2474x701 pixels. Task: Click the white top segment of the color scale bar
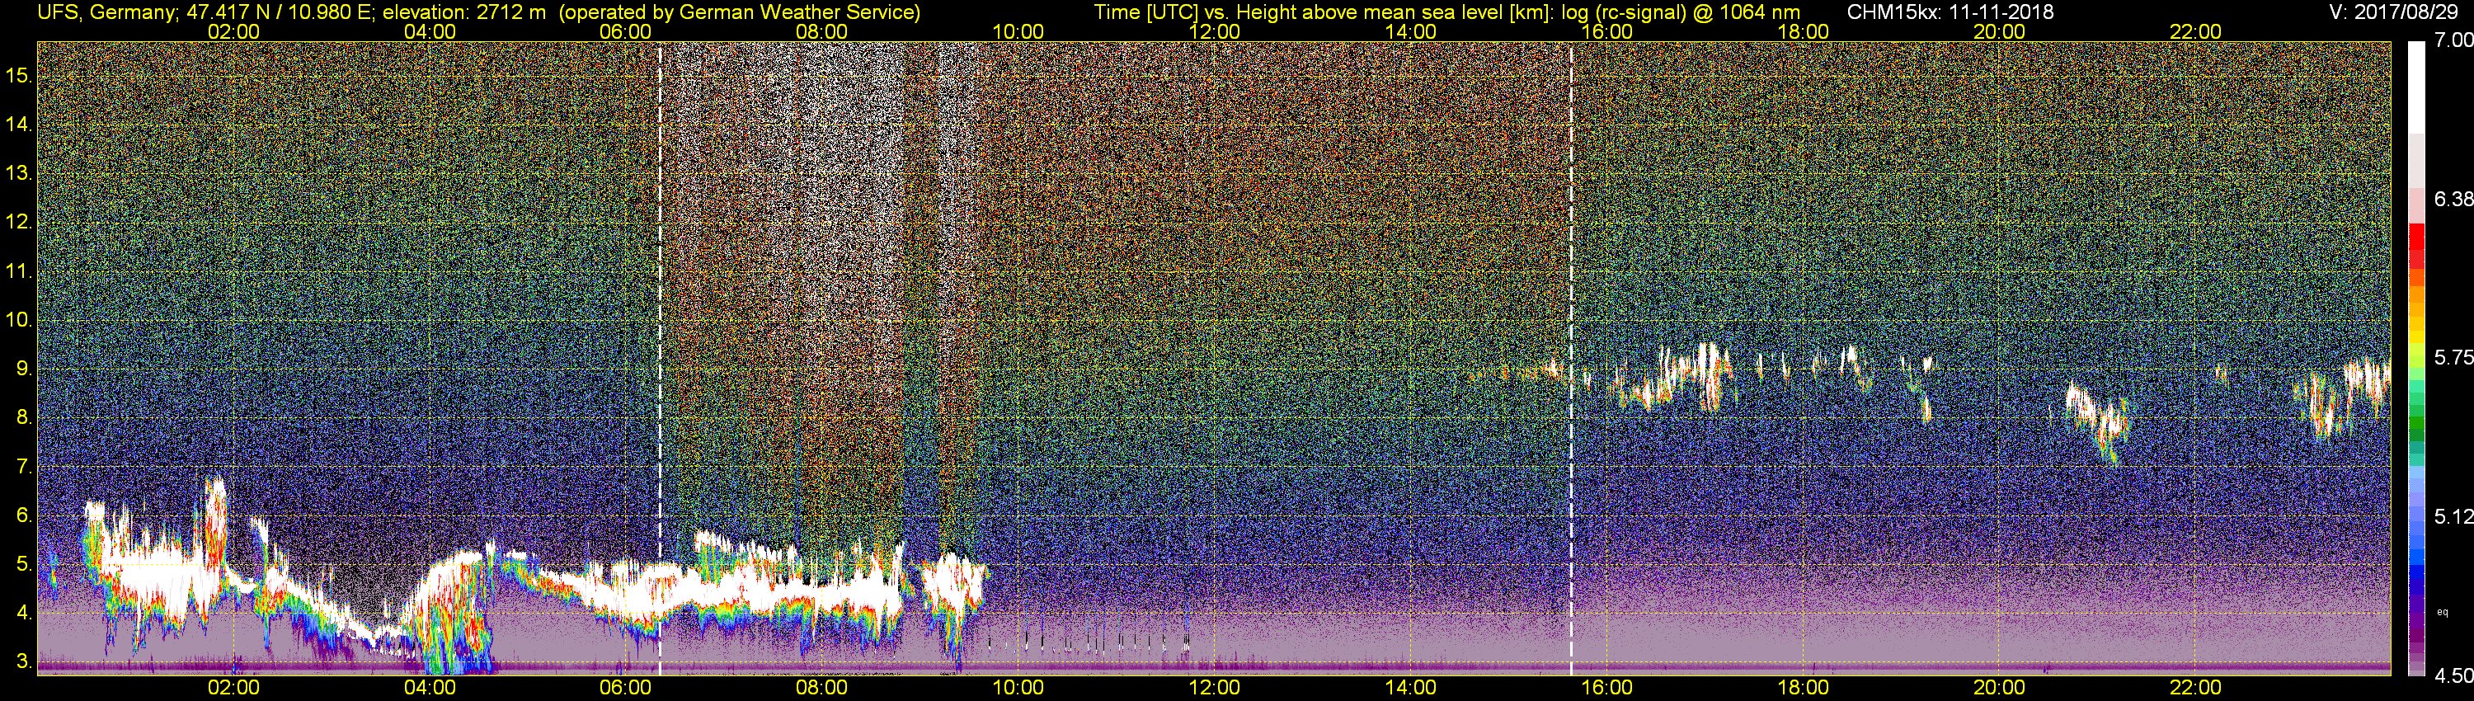click(2416, 87)
